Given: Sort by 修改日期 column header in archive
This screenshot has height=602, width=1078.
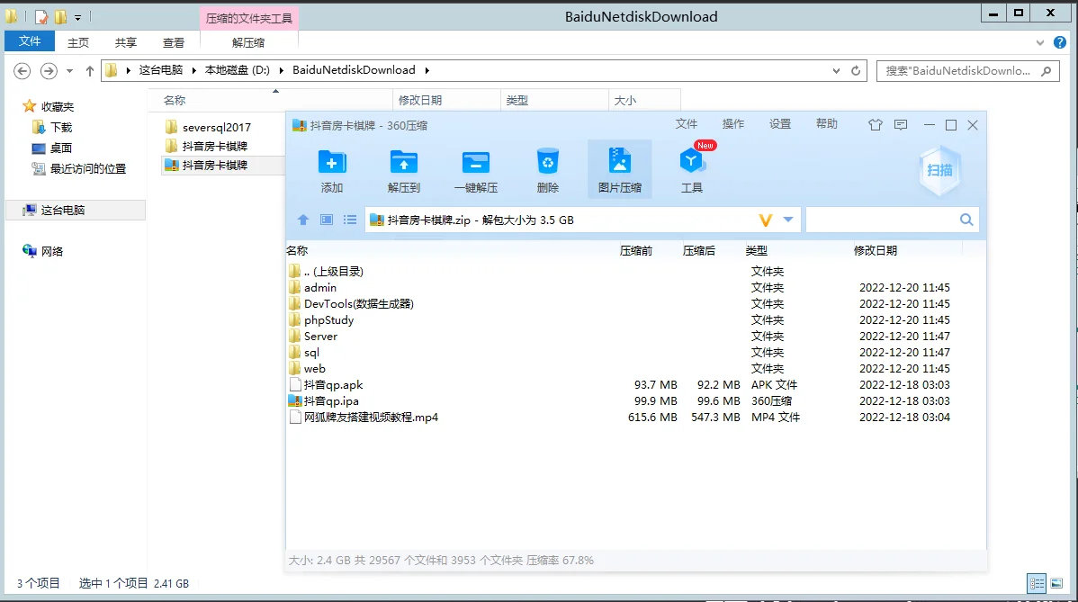Looking at the screenshot, I should 875,251.
